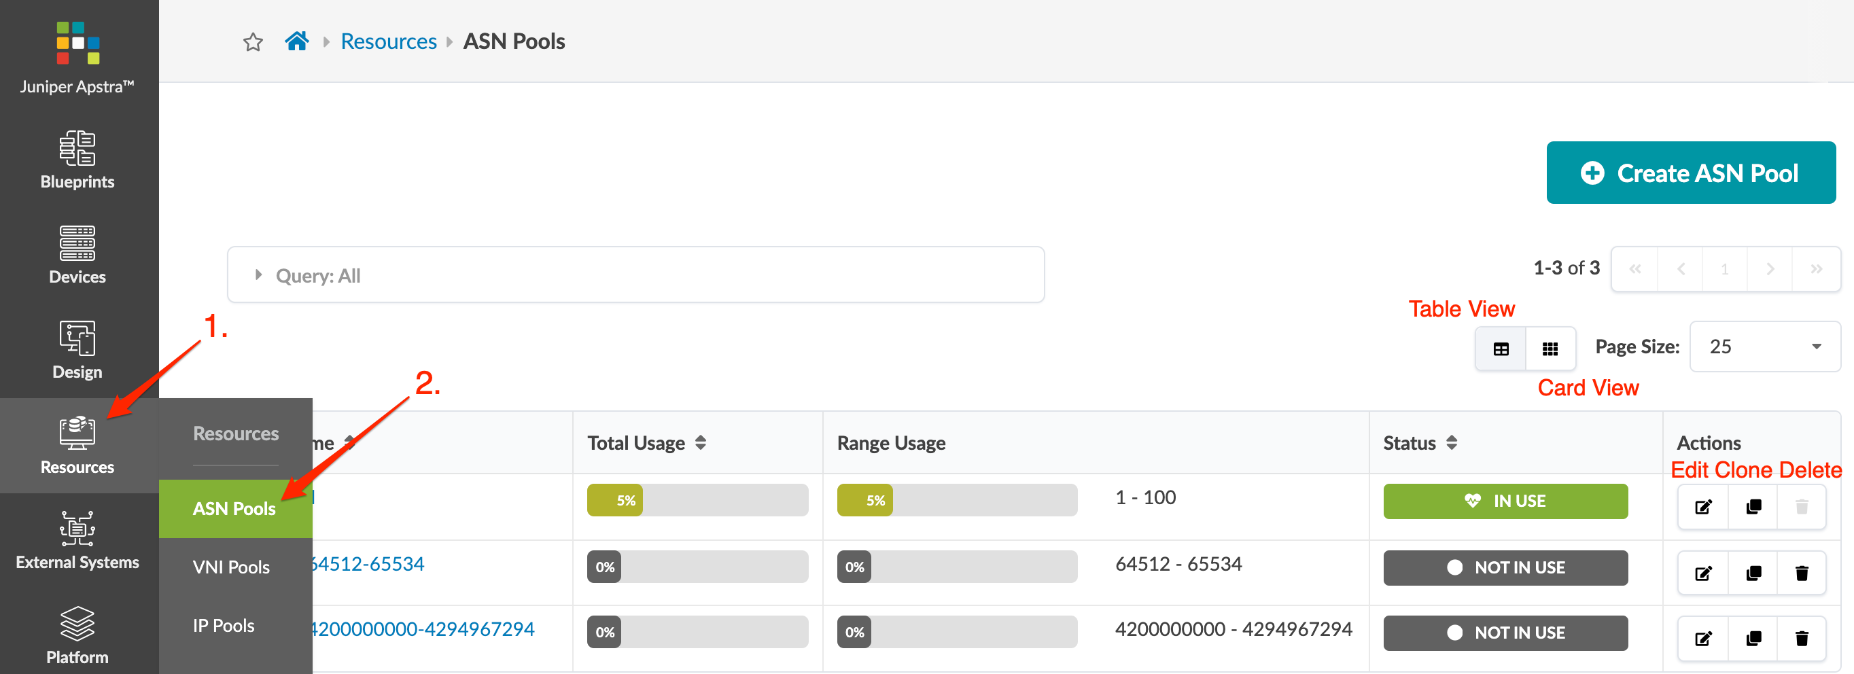Delete the 4200000000-4294967294 pool
The image size is (1854, 674).
point(1802,639)
